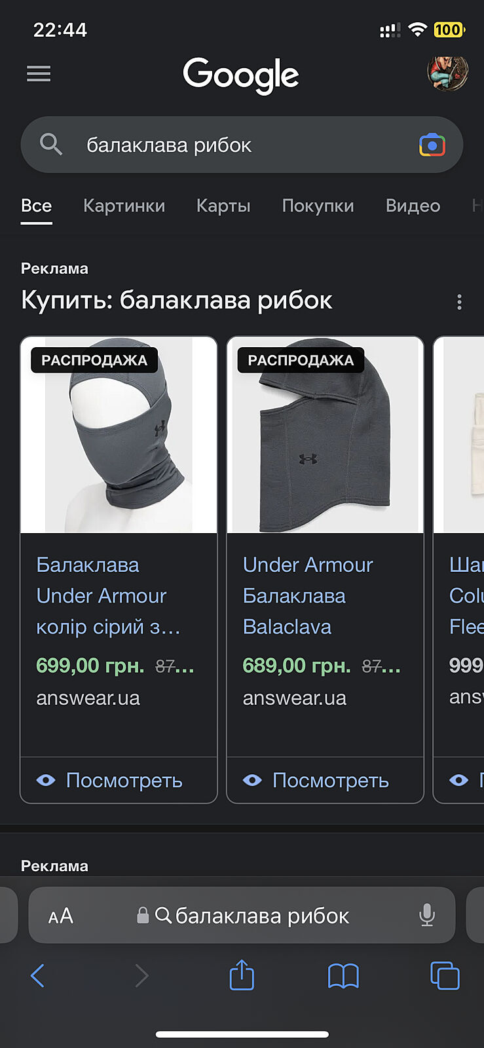Image resolution: width=484 pixels, height=1048 pixels.
Task: Show Safari open tabs overview
Action: (445, 976)
